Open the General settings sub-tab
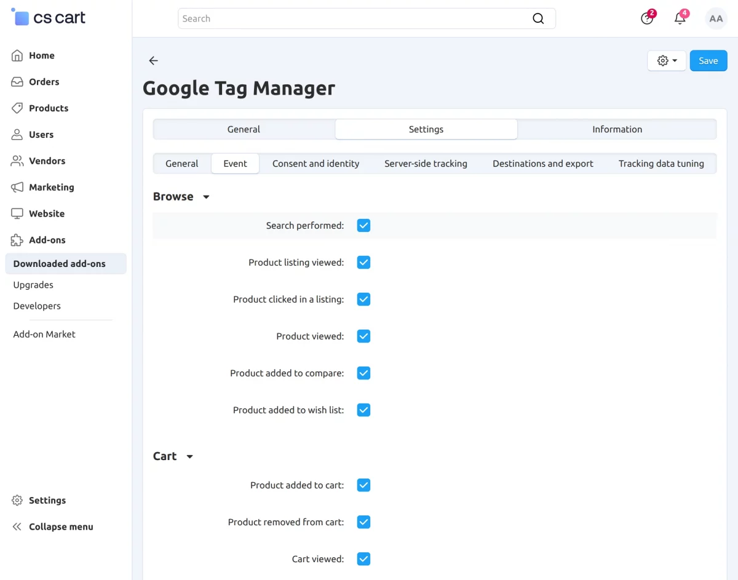The width and height of the screenshot is (738, 580). [x=182, y=164]
